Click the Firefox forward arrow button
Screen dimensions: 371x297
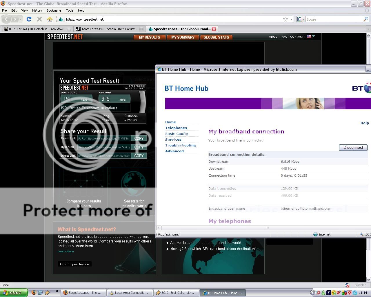tap(15, 19)
